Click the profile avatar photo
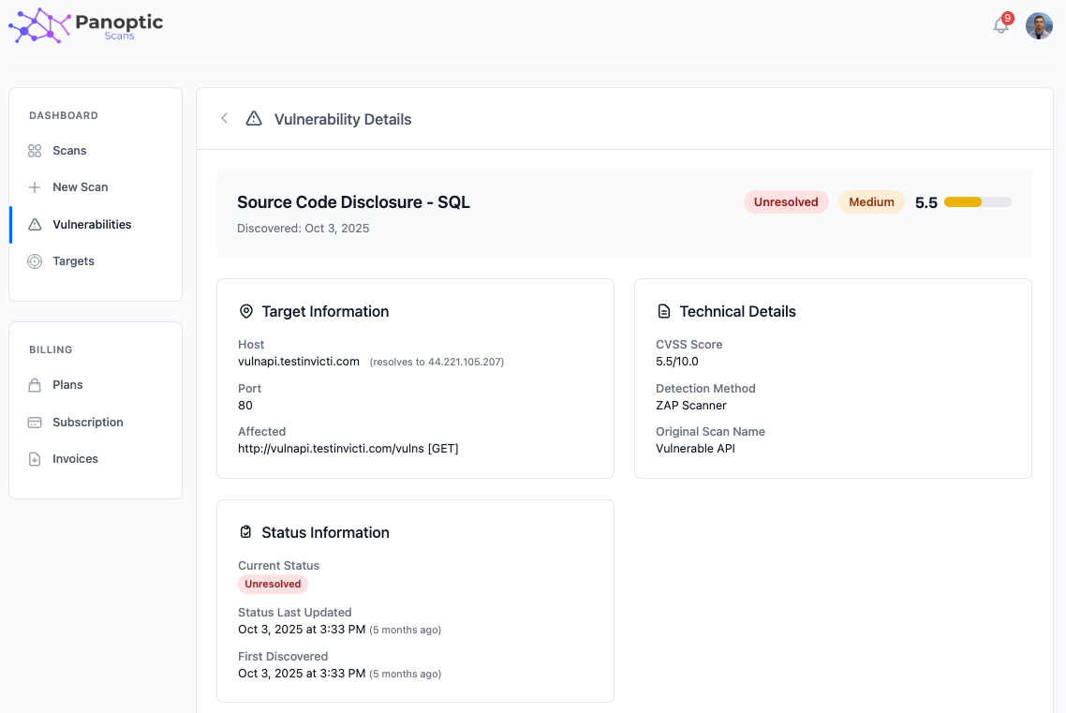1066x713 pixels. tap(1039, 25)
